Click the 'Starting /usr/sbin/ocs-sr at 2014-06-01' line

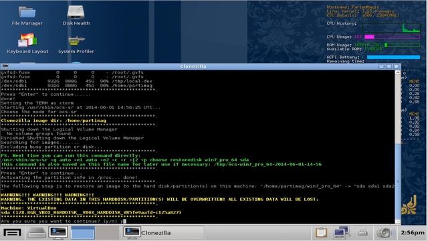point(81,107)
